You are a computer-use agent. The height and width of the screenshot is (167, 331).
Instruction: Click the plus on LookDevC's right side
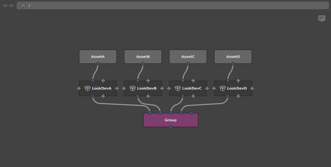(x=207, y=88)
